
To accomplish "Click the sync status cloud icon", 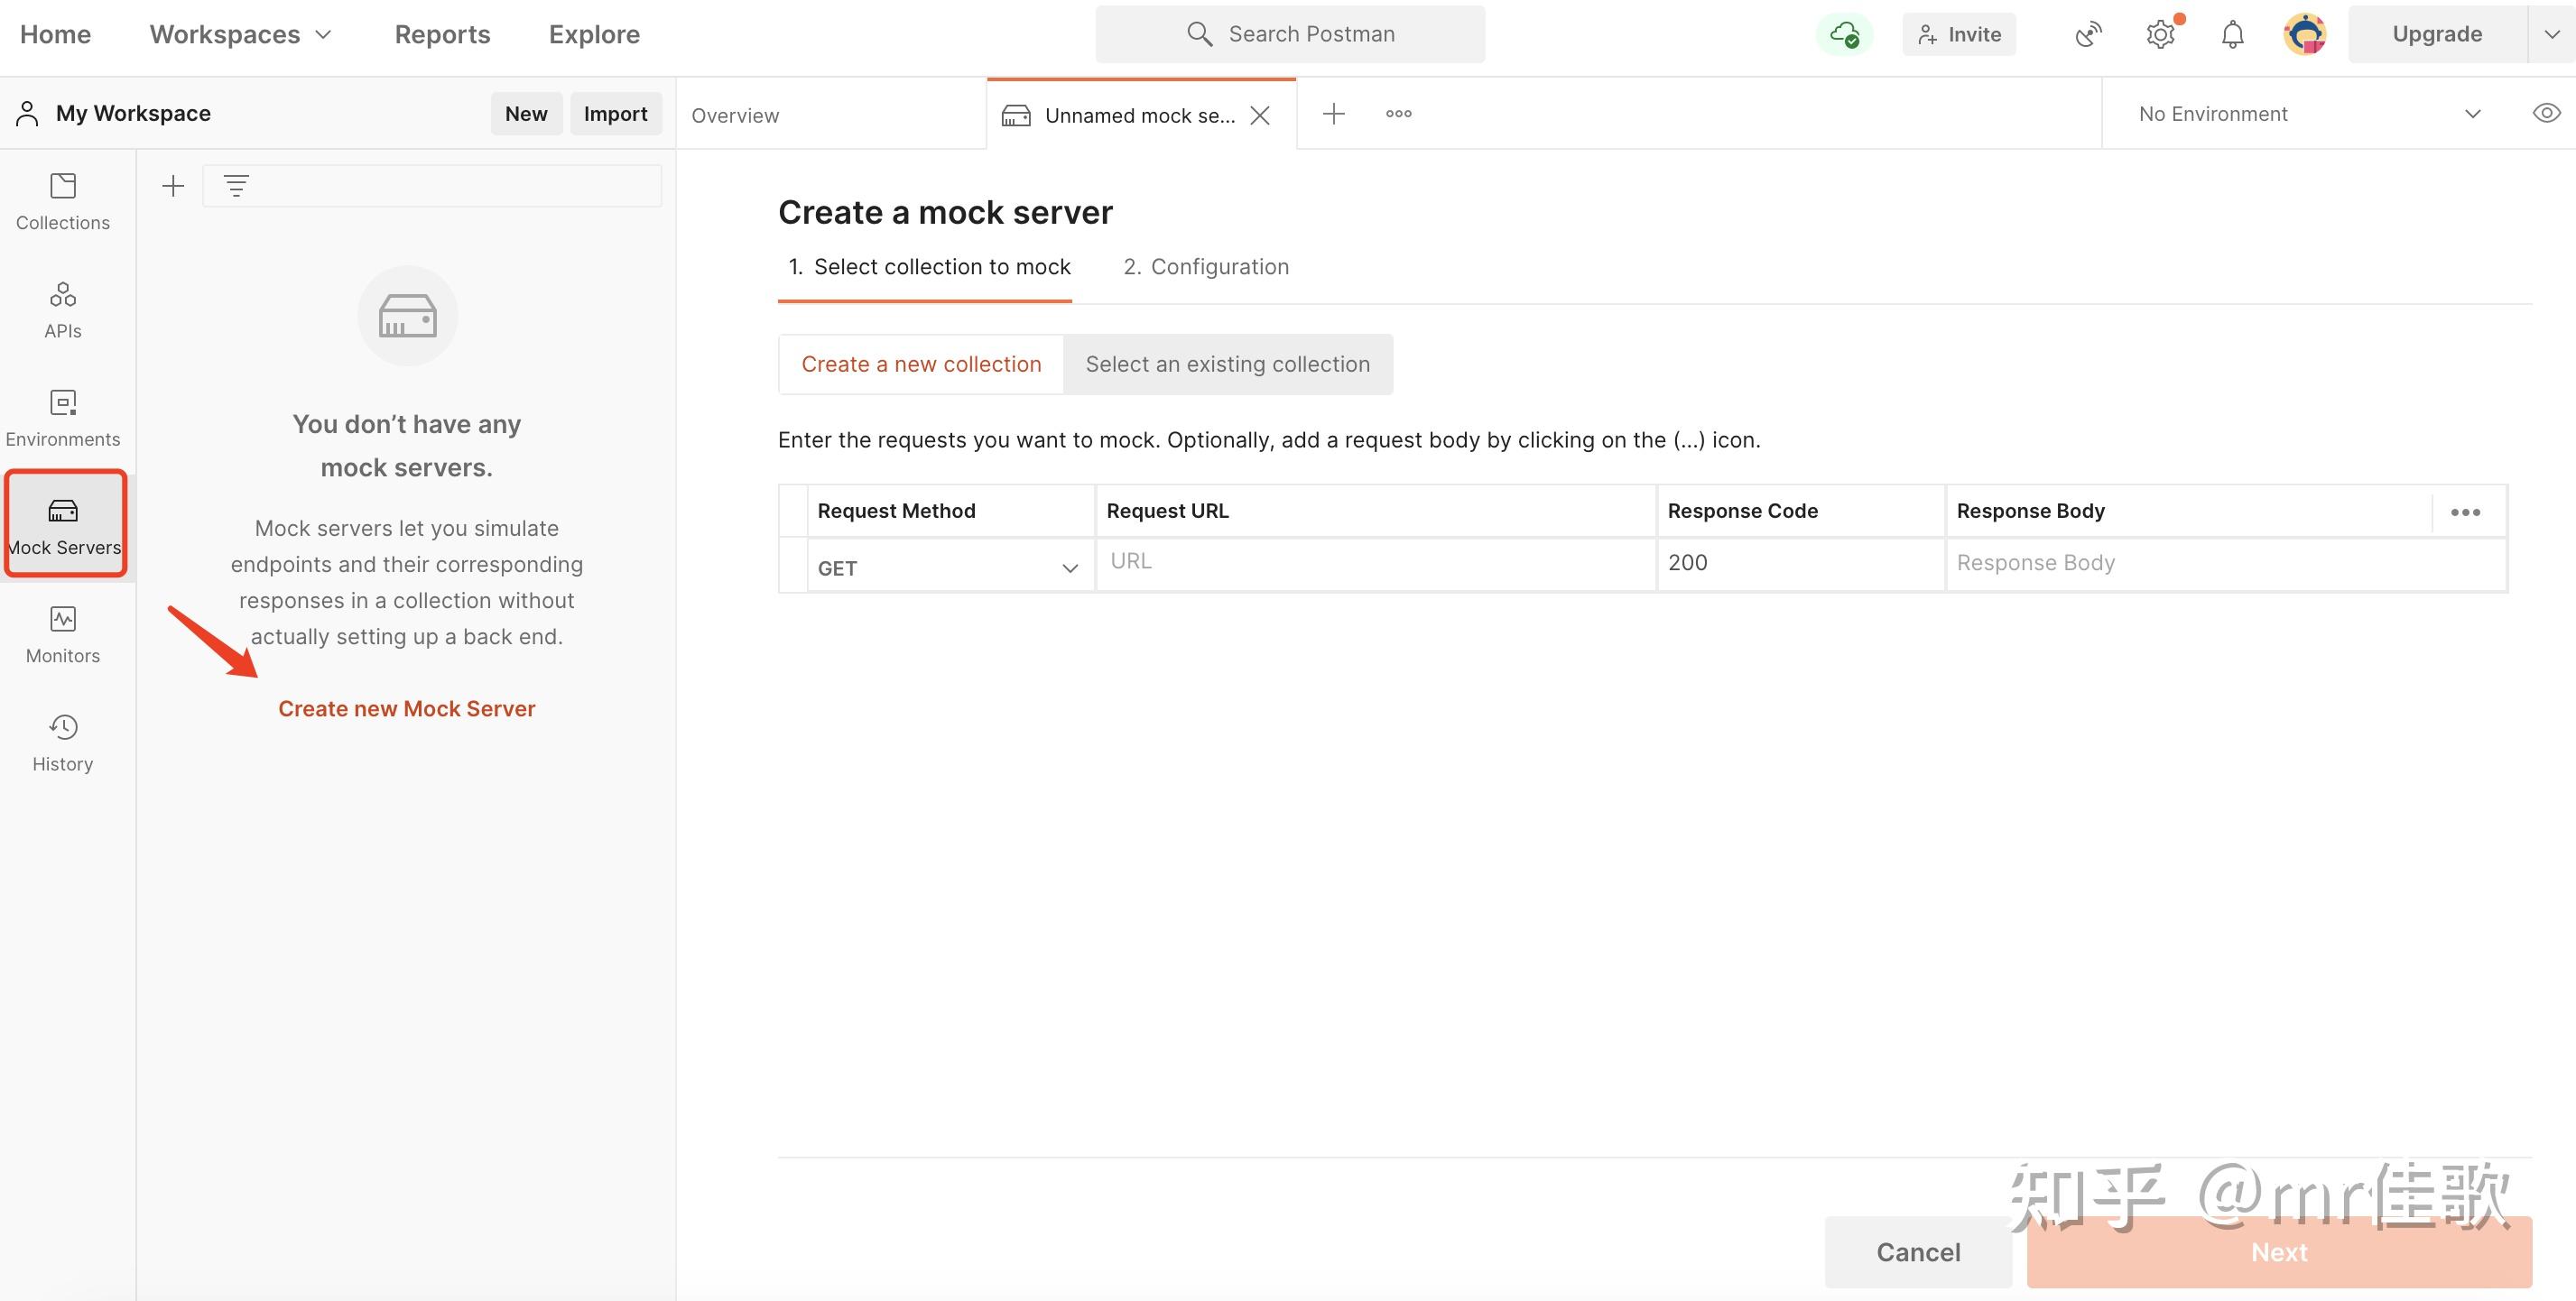I will [x=1843, y=34].
